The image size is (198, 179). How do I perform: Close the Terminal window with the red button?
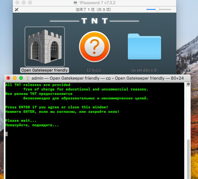click(8, 78)
